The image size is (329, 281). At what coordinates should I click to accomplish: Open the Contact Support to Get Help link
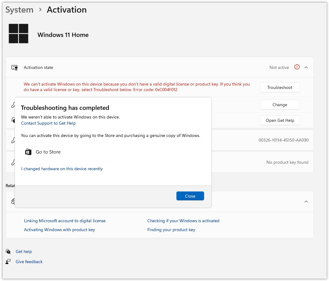48,123
